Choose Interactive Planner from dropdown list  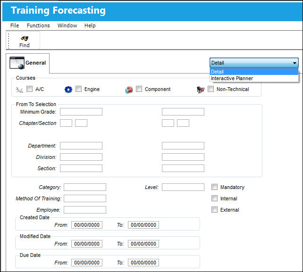pyautogui.click(x=254, y=78)
